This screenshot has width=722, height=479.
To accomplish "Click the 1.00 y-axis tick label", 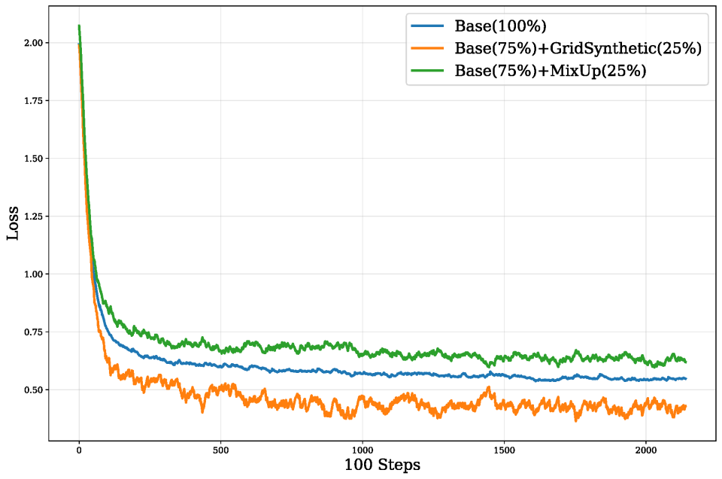I will pos(33,274).
